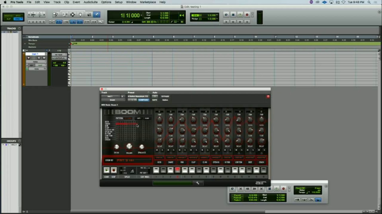Click red target button in plug-in header

268,96
